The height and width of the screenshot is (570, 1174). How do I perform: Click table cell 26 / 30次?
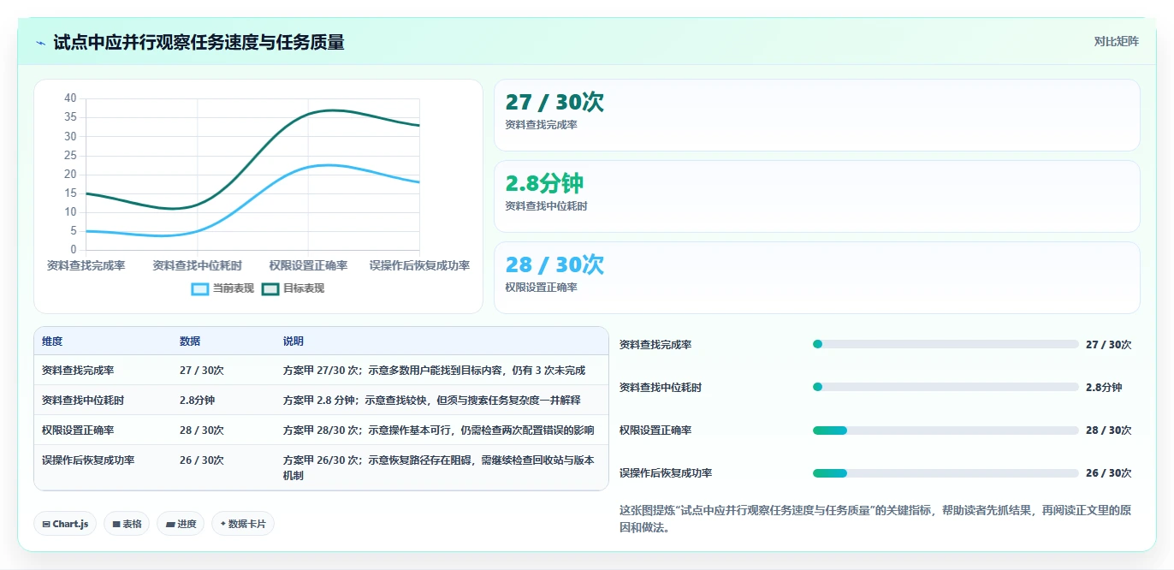click(x=202, y=460)
